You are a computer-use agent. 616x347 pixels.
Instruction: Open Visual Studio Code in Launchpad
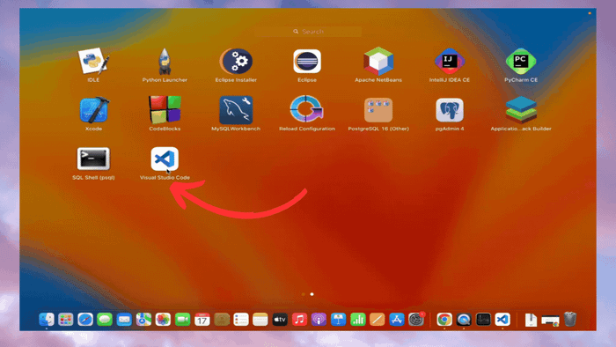click(x=165, y=159)
